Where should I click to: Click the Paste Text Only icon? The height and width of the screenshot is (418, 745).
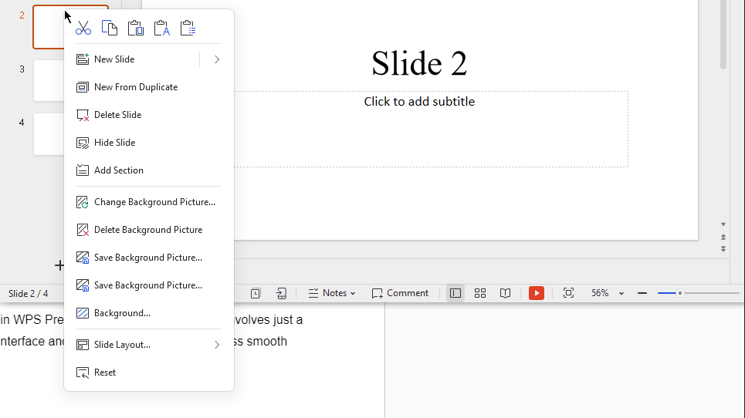point(161,29)
